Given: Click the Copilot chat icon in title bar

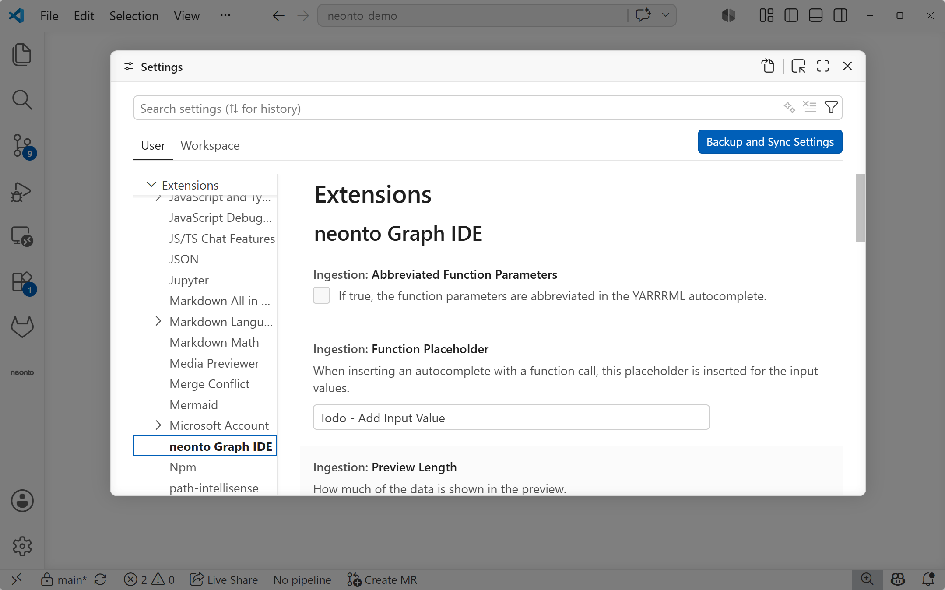Looking at the screenshot, I should tap(643, 15).
